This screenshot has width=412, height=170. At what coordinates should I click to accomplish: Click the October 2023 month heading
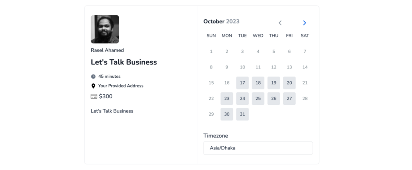(222, 22)
